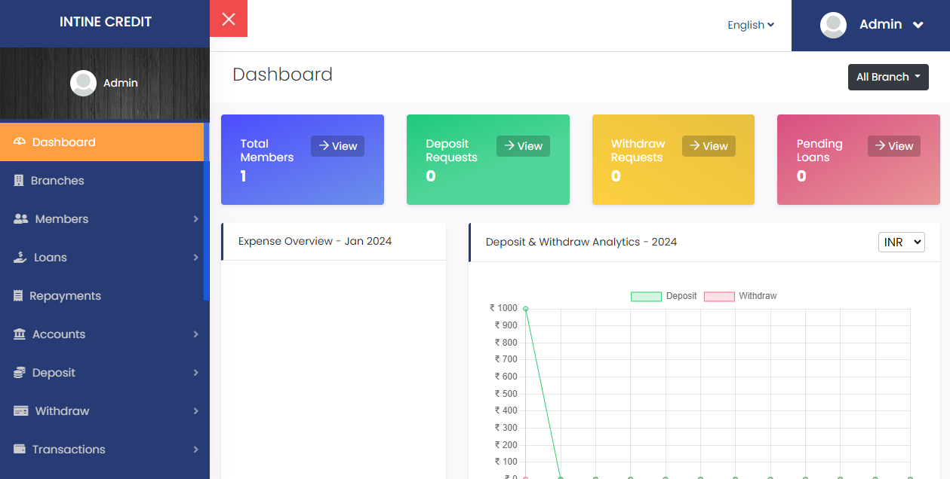View Pending Loans

[x=893, y=146]
